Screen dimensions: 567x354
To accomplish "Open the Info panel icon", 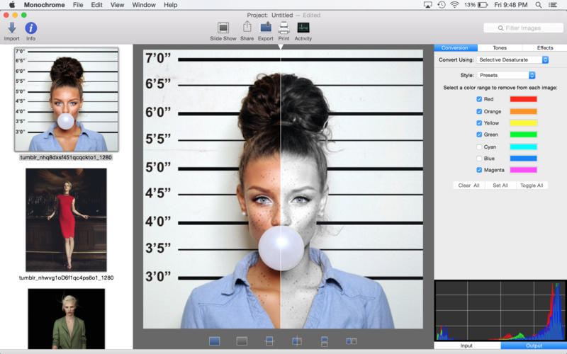I will point(31,28).
